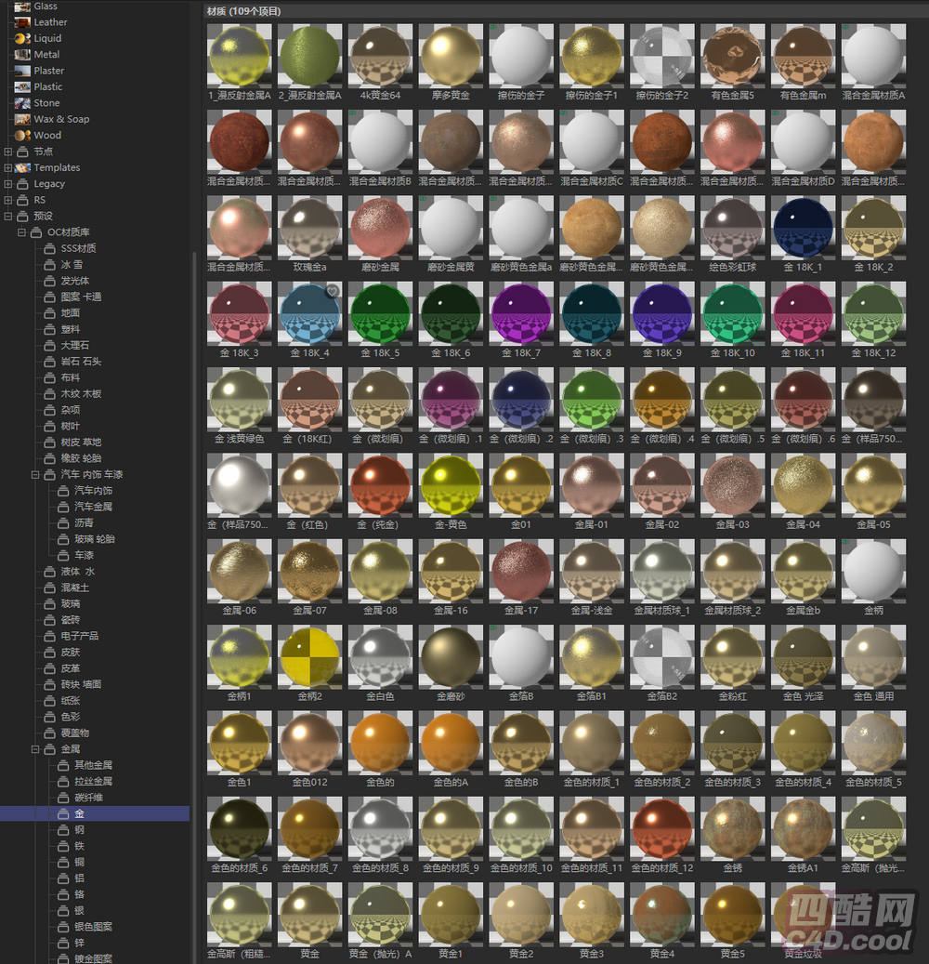Collapse the 预设 tree node

click(x=8, y=216)
